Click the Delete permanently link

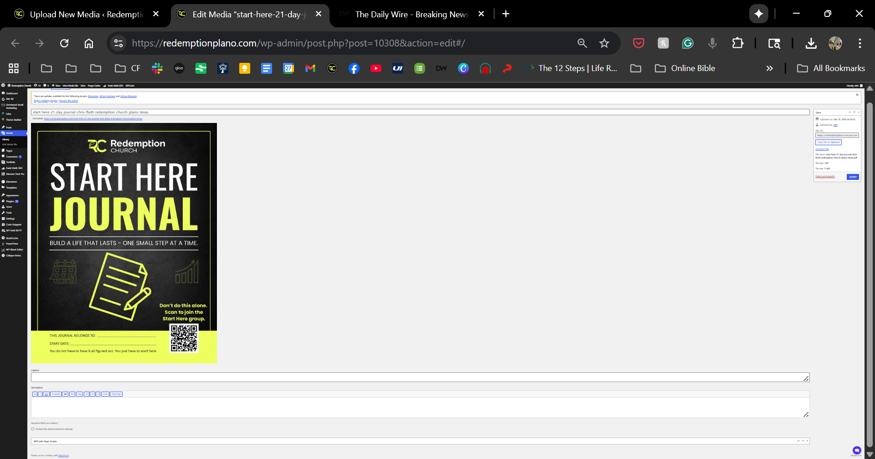point(825,177)
